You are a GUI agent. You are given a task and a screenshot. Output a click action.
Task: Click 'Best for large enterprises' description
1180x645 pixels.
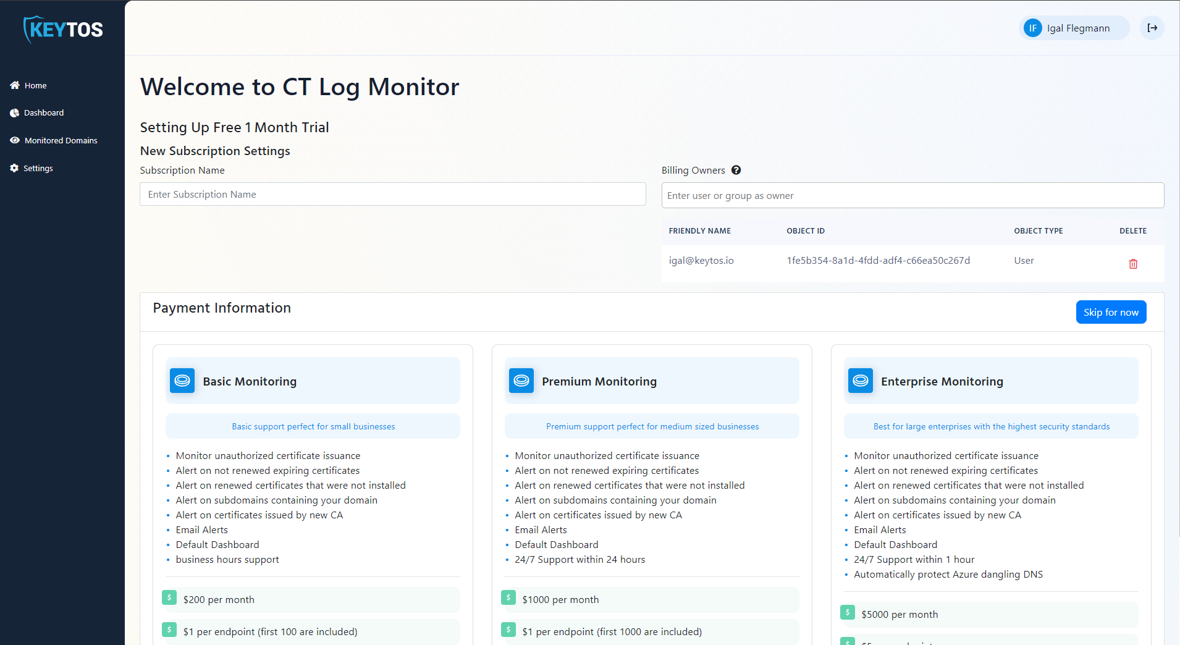tap(991, 426)
